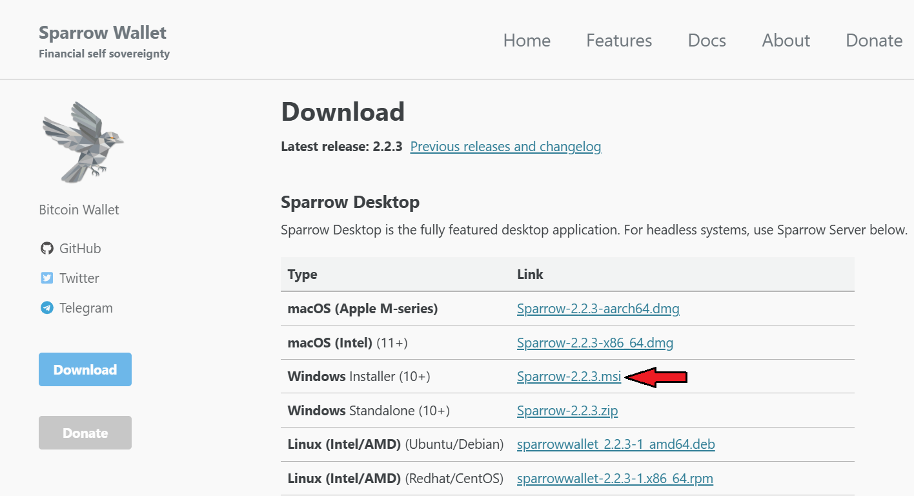Click the Sparrow Desktop description paragraph
Viewport: 914px width, 496px height.
tap(594, 230)
